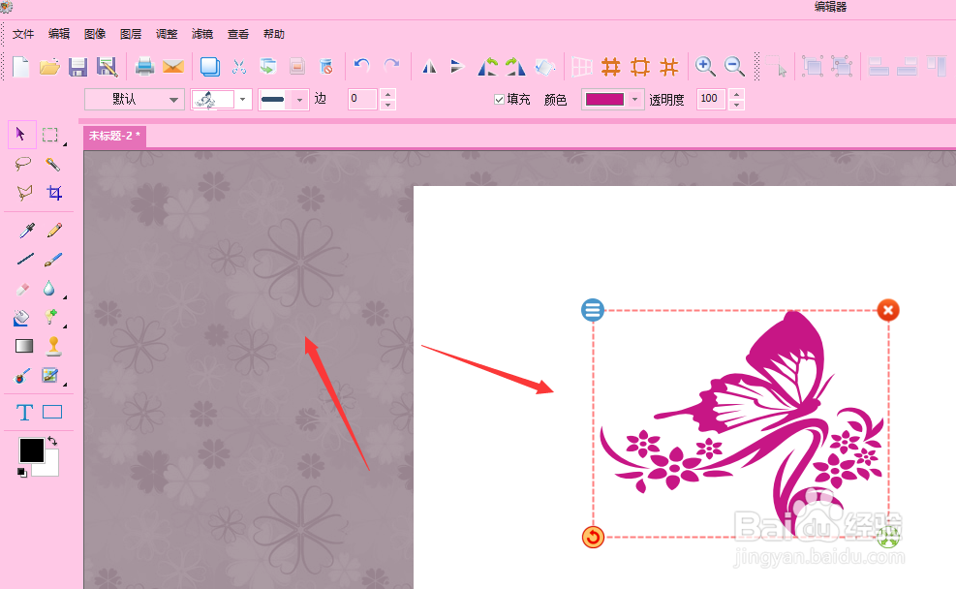Choose the line drawing tool
This screenshot has height=589, width=956.
(25, 259)
